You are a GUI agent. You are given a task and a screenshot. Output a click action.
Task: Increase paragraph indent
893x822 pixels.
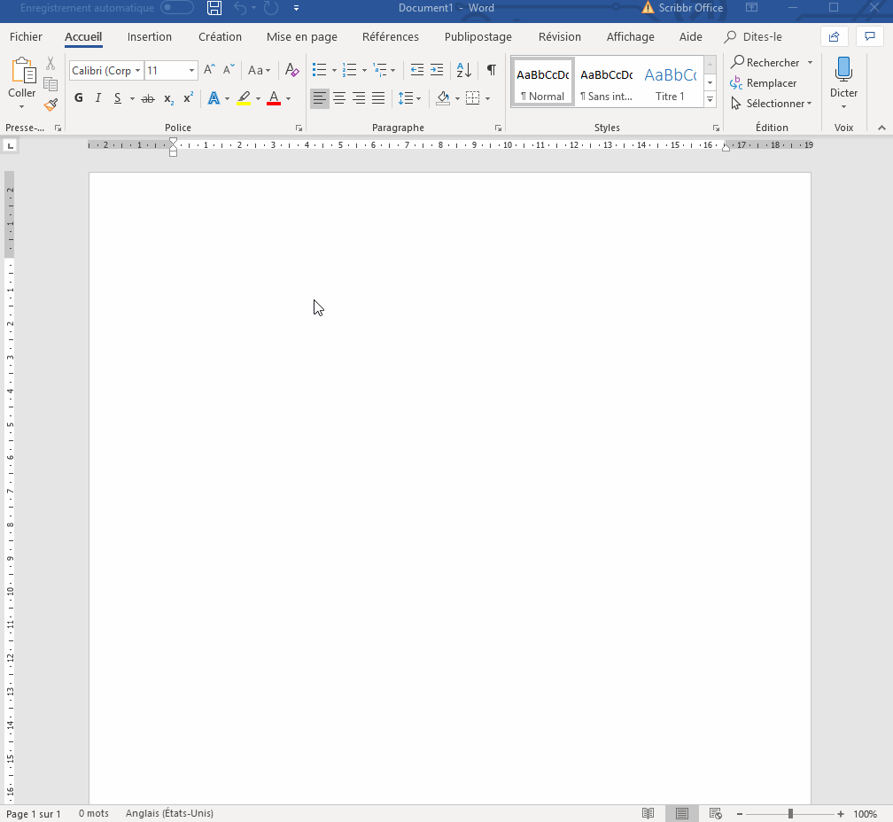click(436, 70)
